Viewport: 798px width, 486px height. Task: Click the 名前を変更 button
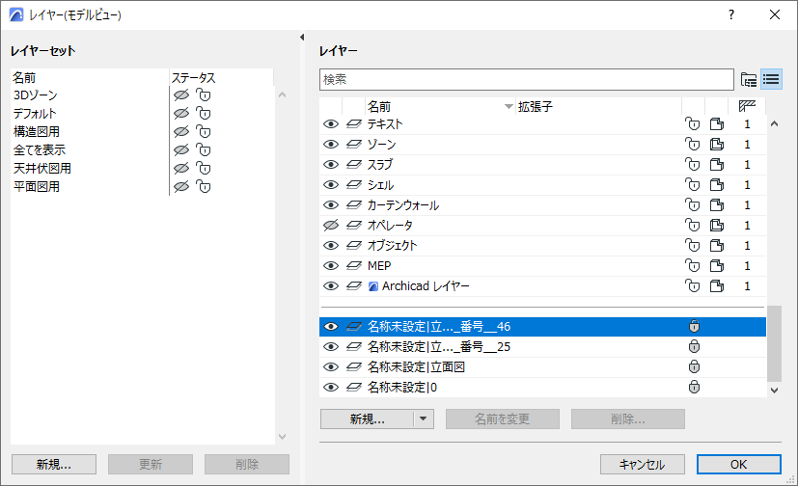pos(503,418)
